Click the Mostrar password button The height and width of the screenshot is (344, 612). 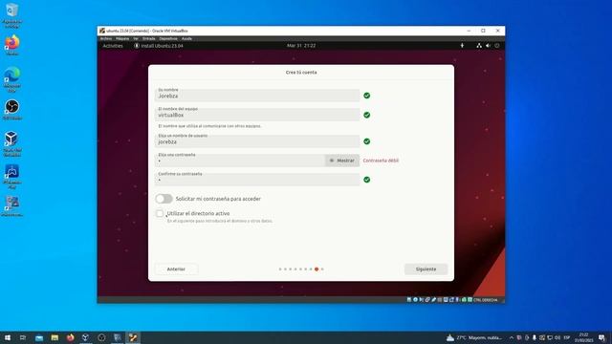(x=342, y=161)
